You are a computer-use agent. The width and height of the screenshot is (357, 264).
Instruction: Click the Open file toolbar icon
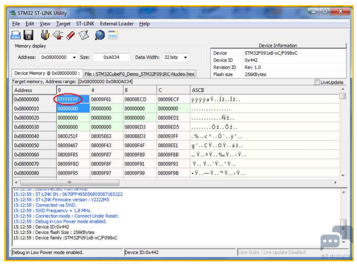tap(16, 35)
